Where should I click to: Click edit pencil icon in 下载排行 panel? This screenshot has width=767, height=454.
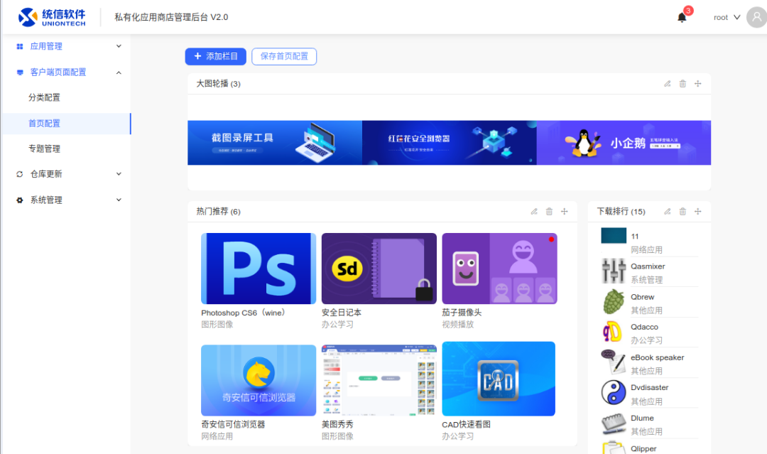coord(667,212)
